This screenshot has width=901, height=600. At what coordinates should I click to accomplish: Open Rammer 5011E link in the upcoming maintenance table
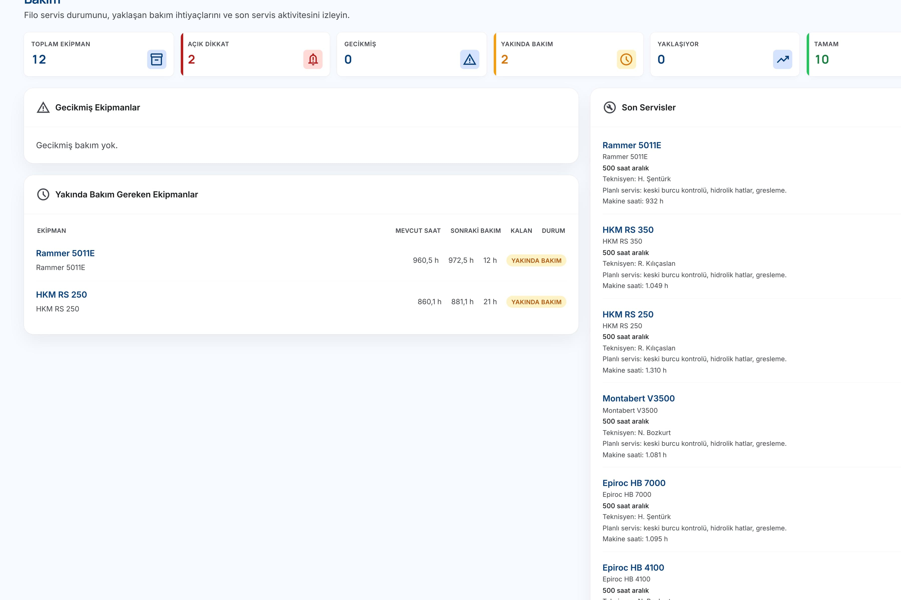pos(65,253)
